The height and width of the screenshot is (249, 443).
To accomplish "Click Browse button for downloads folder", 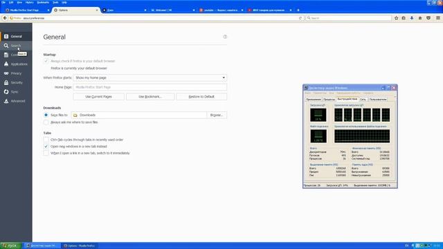I will [x=217, y=116].
